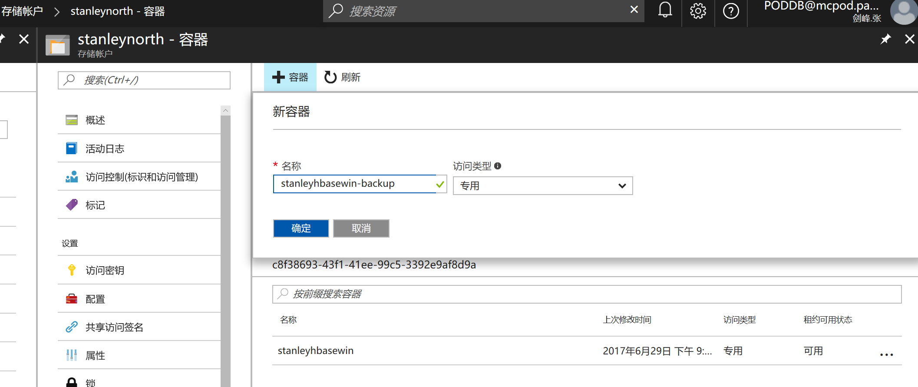Click the user account avatar
This screenshot has width=918, height=387.
(903, 11)
